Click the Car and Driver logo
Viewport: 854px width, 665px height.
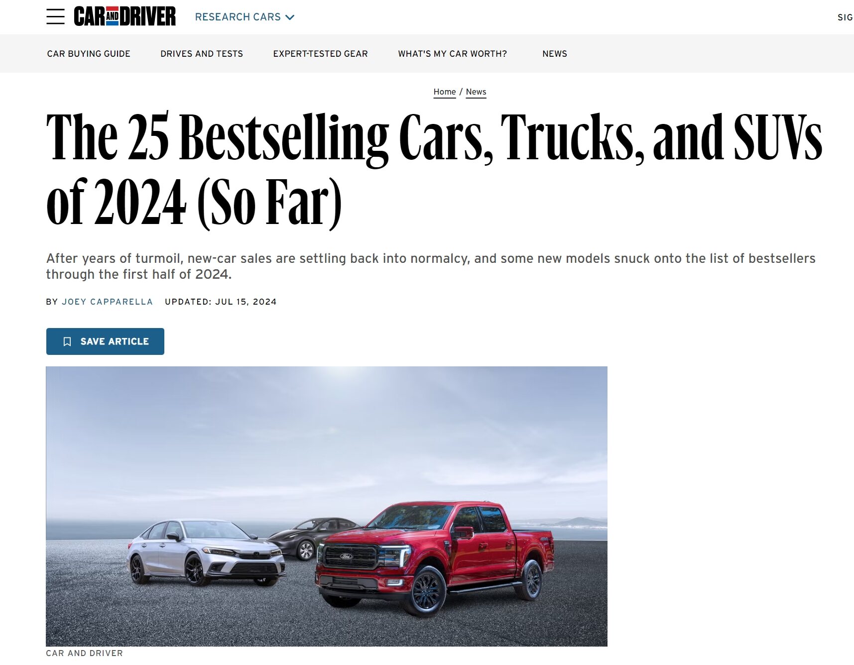click(x=124, y=16)
